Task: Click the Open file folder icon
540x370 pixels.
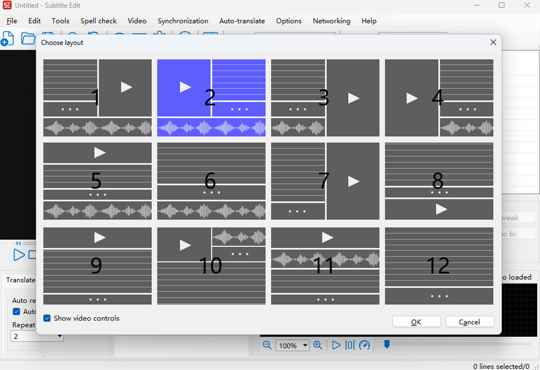Action: (28, 39)
